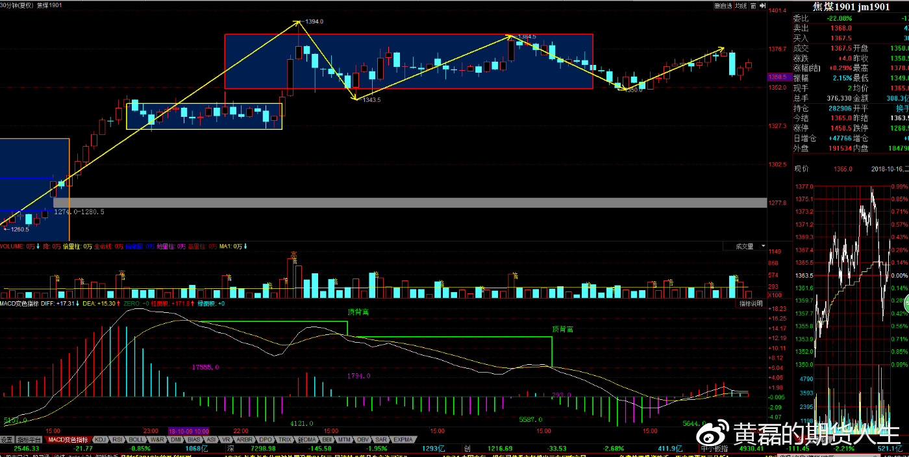Click the 持仓 value 282906
Viewport: 909px width, 457px height.
839,108
